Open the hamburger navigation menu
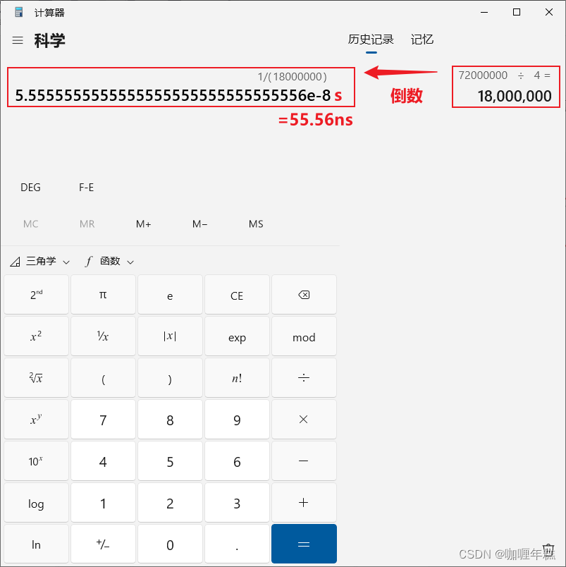566x567 pixels. click(x=18, y=40)
